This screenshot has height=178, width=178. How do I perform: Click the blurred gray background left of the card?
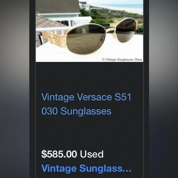point(14,89)
